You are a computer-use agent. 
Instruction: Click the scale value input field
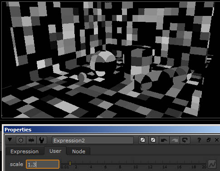coord(43,164)
